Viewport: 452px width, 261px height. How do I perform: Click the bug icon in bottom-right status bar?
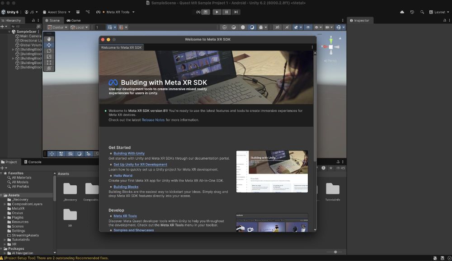435,258
